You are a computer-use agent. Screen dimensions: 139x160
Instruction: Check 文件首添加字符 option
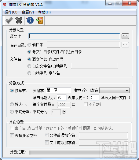click(x=47, y=135)
